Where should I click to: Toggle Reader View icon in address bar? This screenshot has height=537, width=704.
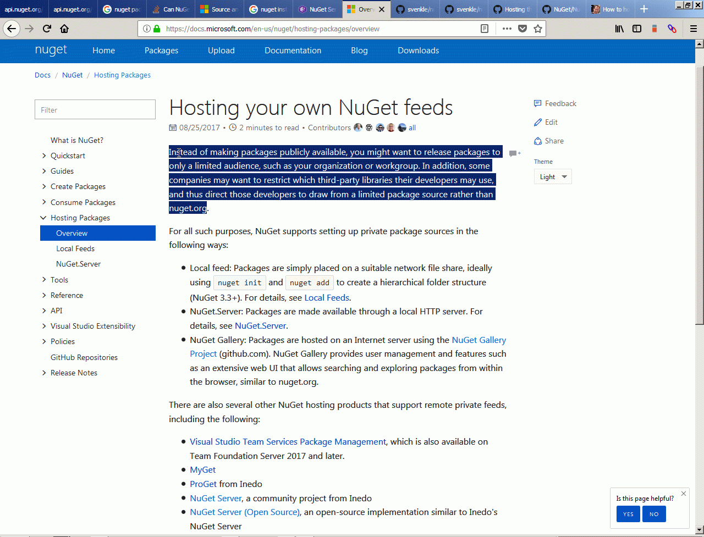485,29
